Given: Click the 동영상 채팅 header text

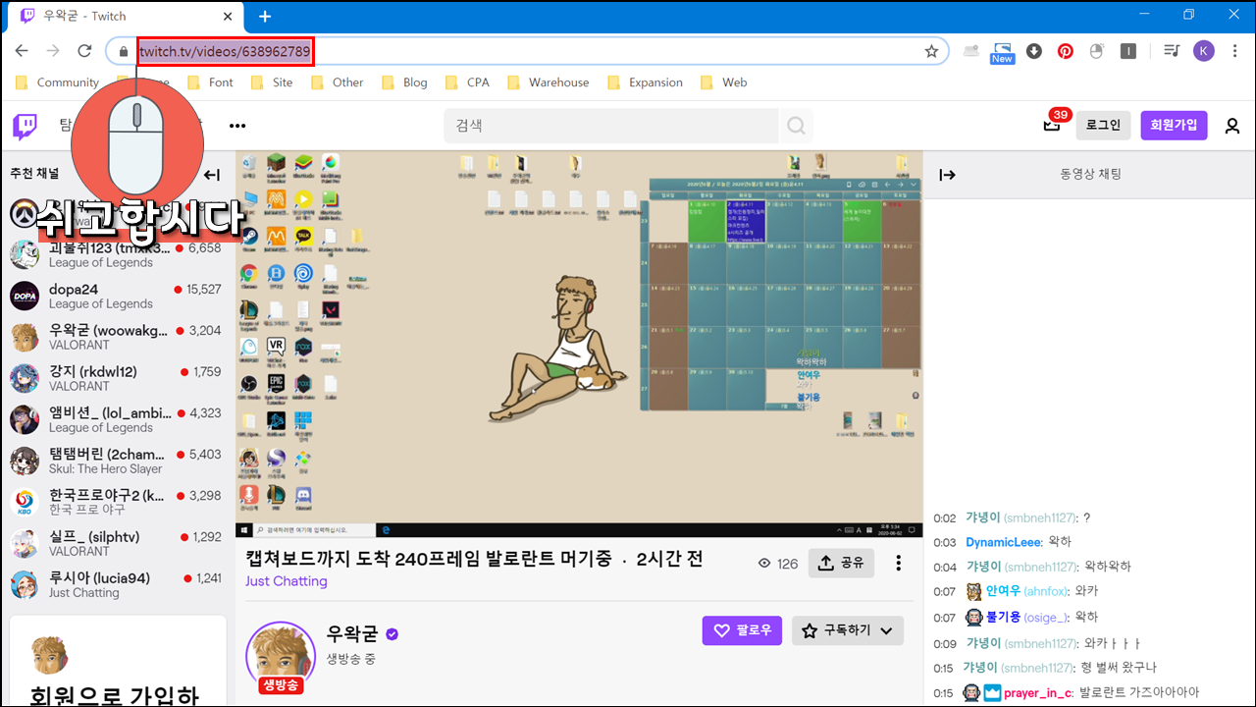Looking at the screenshot, I should point(1090,175).
